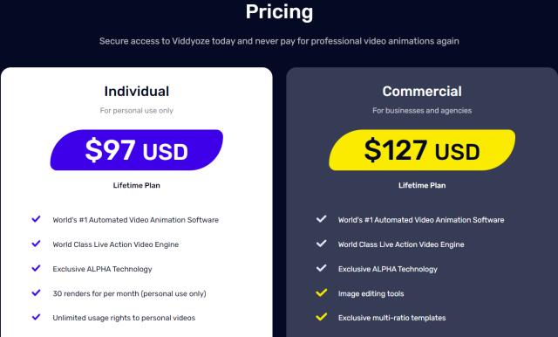Viewport: 558px width, 337px height.
Task: Click the Commercial plan heading
Action: [422, 91]
